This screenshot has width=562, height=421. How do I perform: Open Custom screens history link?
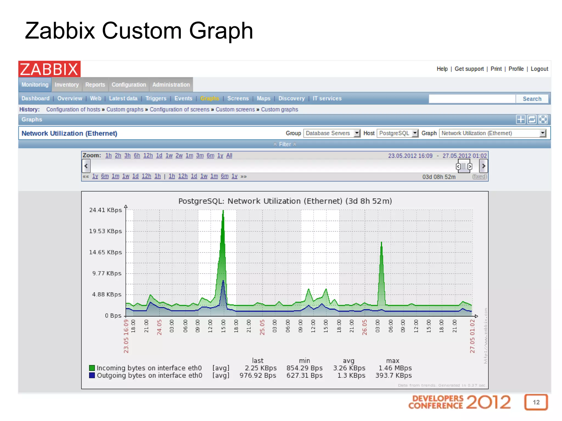235,109
